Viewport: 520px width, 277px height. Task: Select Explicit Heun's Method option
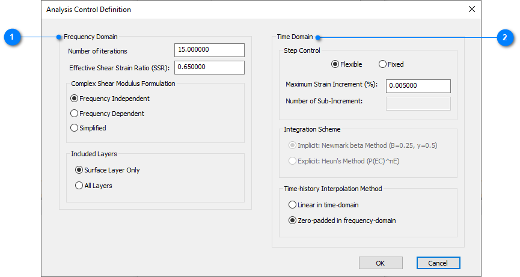coord(344,161)
